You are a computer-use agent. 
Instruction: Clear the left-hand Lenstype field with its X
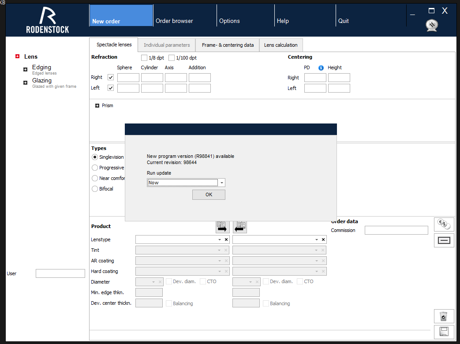click(x=226, y=239)
